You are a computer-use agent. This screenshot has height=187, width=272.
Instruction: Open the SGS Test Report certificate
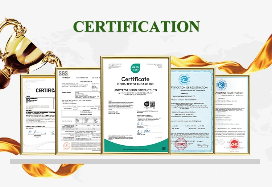pos(78,111)
